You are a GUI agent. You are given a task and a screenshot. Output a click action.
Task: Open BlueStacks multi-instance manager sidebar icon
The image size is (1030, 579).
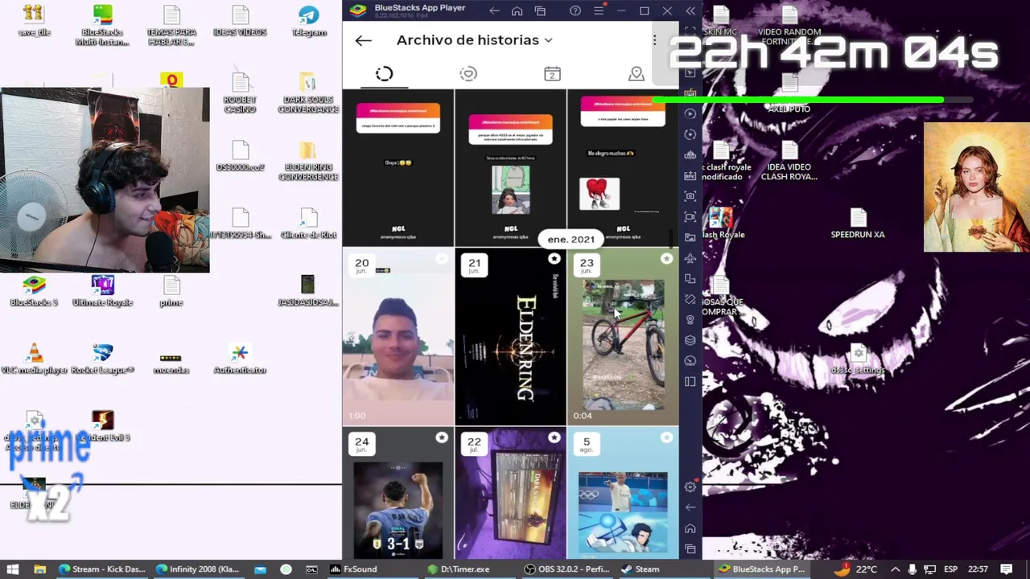(x=690, y=155)
